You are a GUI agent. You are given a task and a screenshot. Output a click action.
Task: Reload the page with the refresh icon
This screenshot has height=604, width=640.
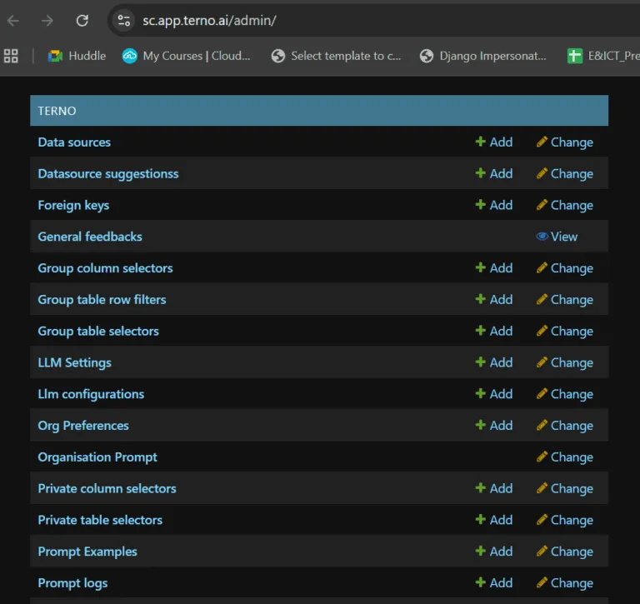coord(82,20)
